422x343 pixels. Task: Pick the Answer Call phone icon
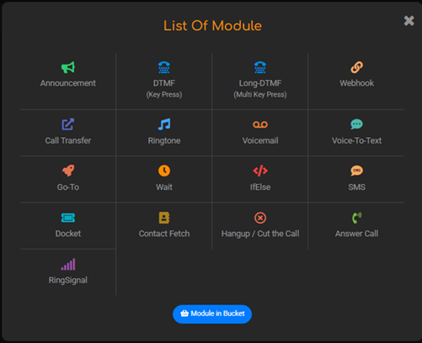[x=356, y=218]
